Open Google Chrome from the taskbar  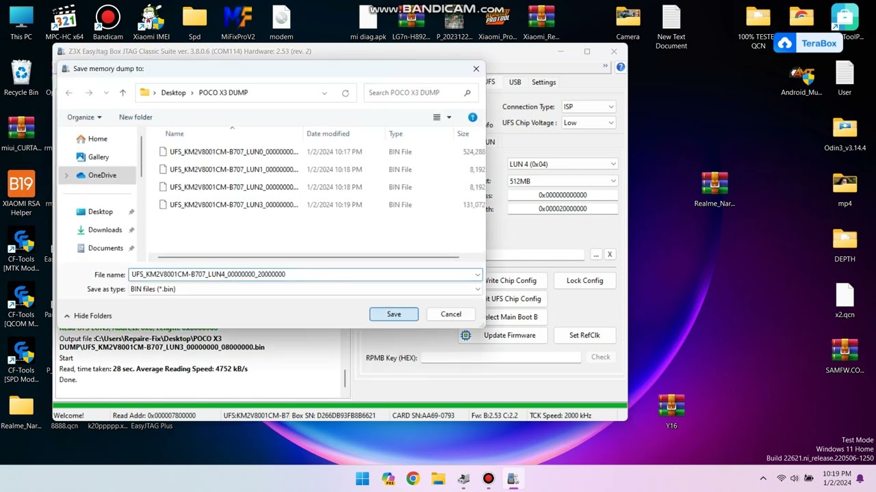click(413, 478)
